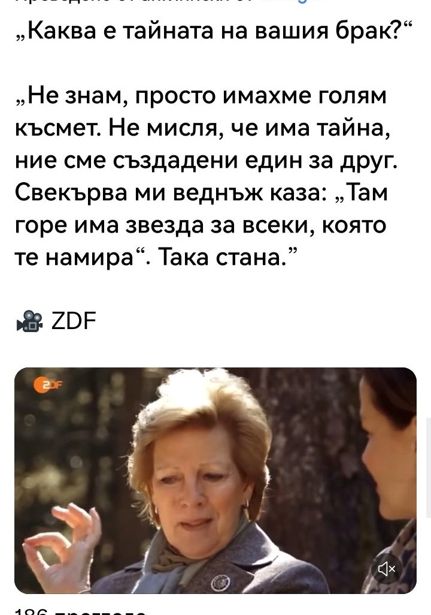Tap the question about the marriage secret

pyautogui.click(x=214, y=30)
